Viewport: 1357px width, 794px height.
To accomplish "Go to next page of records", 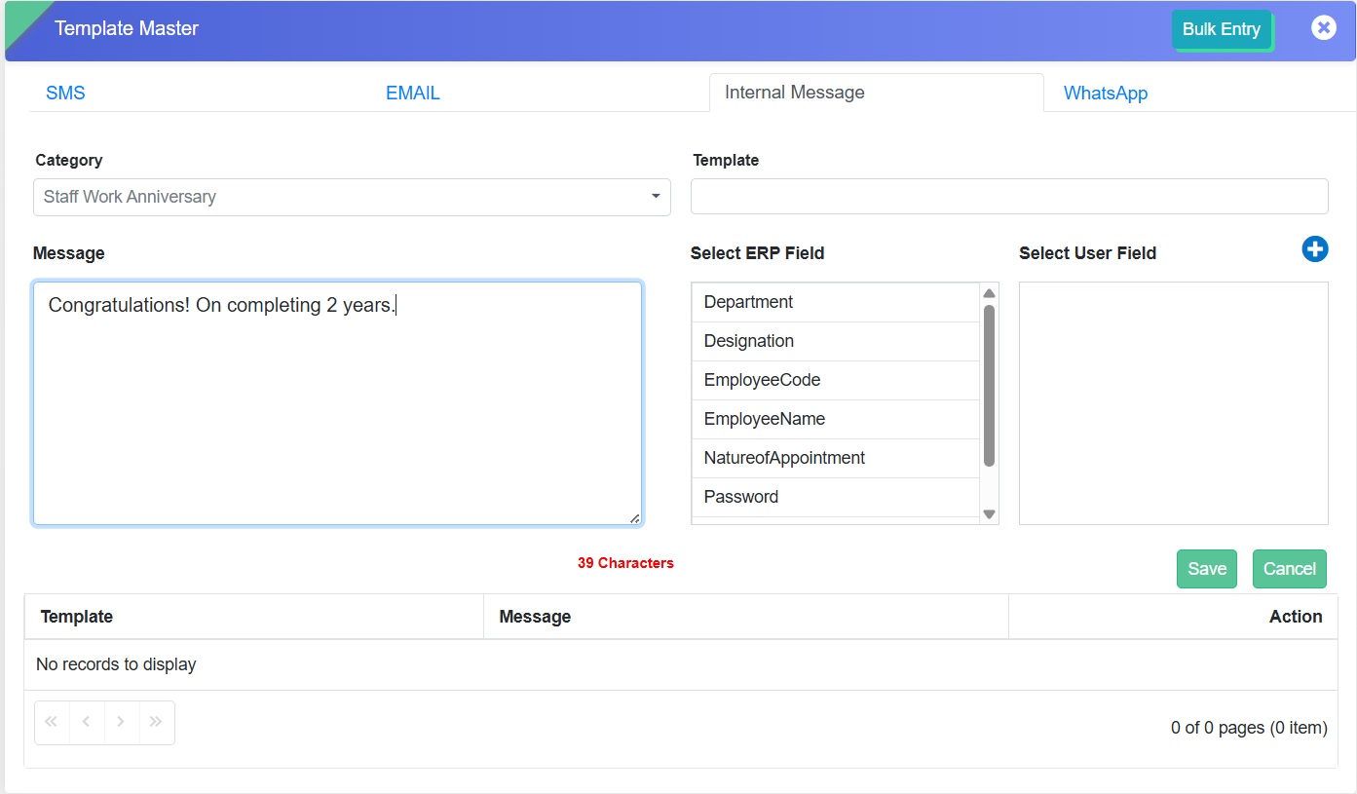I will (x=121, y=722).
